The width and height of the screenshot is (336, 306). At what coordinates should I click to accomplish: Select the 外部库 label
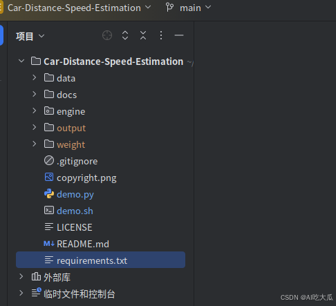tap(57, 277)
